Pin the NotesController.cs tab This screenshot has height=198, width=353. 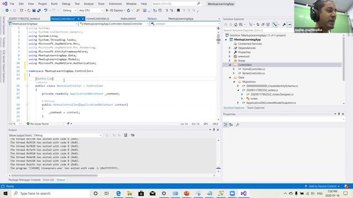(x=78, y=19)
